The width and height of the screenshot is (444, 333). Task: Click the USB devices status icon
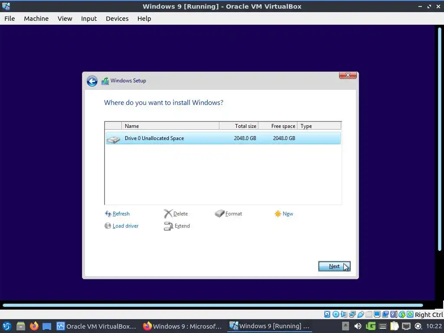360,314
